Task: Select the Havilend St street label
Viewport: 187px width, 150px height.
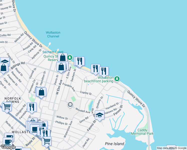Action: [x=112, y=106]
